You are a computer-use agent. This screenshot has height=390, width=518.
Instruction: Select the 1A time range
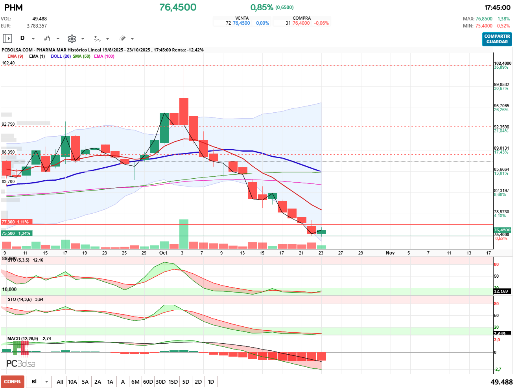pos(110,382)
